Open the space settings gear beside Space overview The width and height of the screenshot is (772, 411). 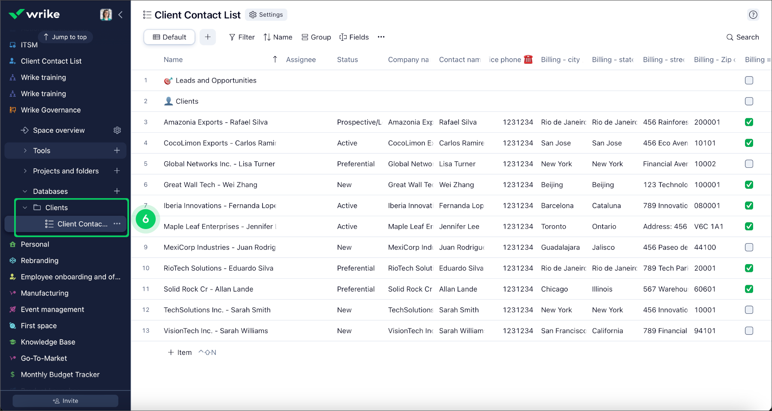click(117, 130)
